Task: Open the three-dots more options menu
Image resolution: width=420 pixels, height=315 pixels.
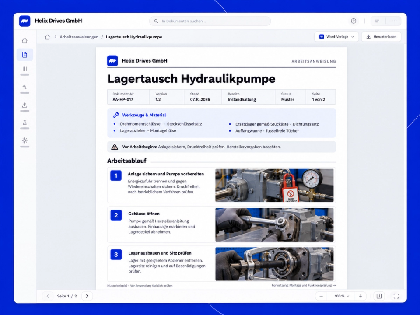Action: (394, 21)
